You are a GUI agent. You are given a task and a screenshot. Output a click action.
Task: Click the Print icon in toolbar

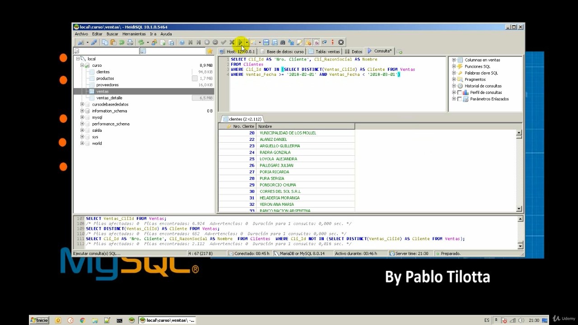point(130,42)
